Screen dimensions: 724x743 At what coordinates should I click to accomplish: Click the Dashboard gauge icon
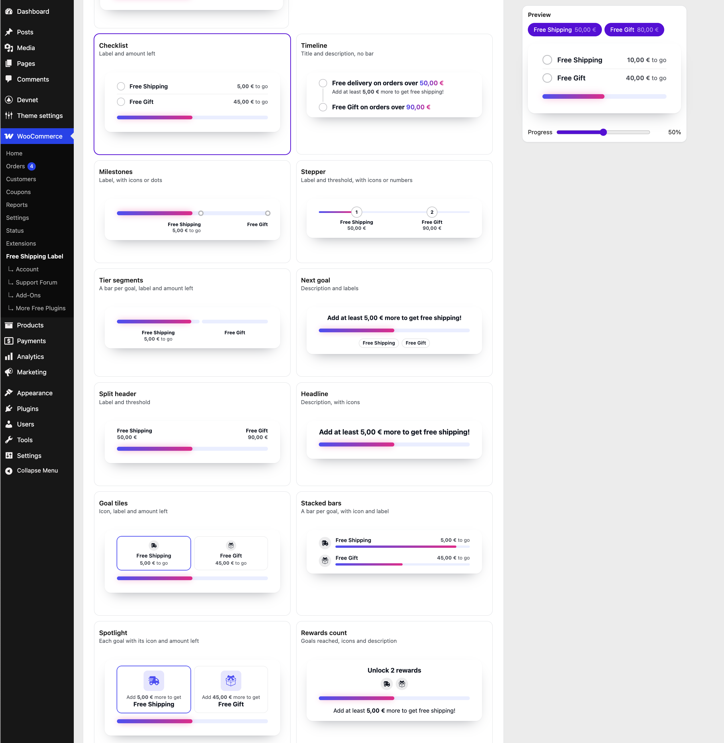click(x=9, y=11)
